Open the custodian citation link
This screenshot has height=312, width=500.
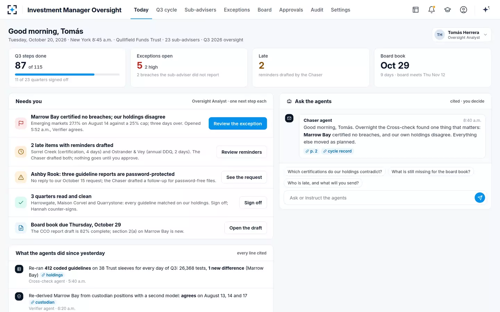pos(43,302)
